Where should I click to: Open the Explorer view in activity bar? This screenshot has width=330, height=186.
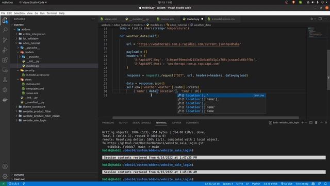(5, 20)
